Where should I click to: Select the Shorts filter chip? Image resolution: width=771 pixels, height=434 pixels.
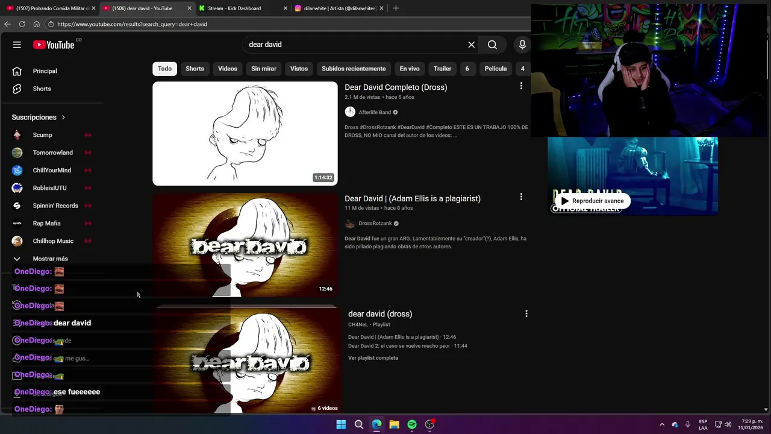(x=195, y=69)
